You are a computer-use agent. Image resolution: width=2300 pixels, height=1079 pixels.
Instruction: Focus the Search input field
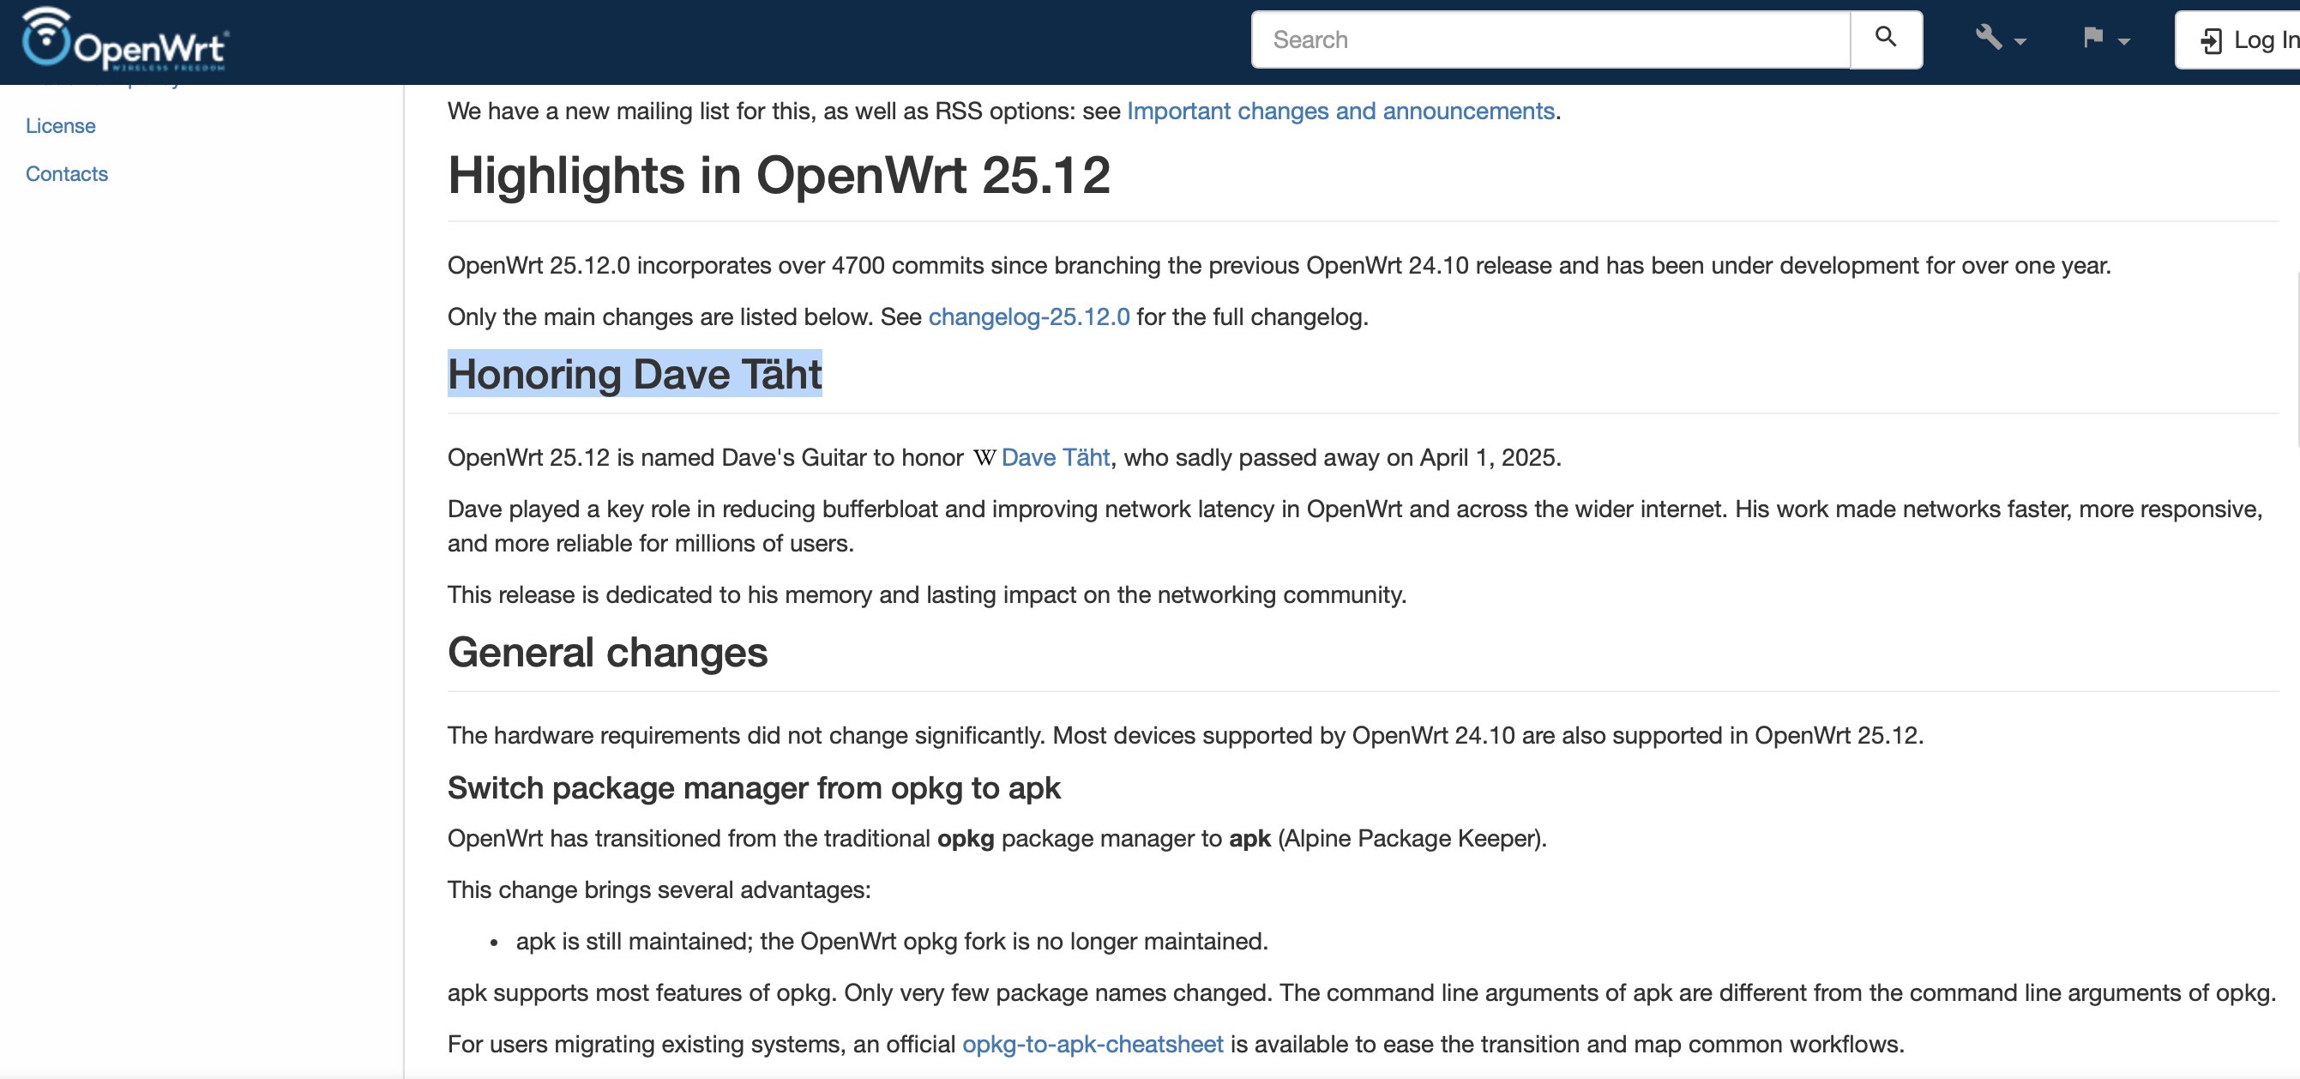pyautogui.click(x=1549, y=40)
